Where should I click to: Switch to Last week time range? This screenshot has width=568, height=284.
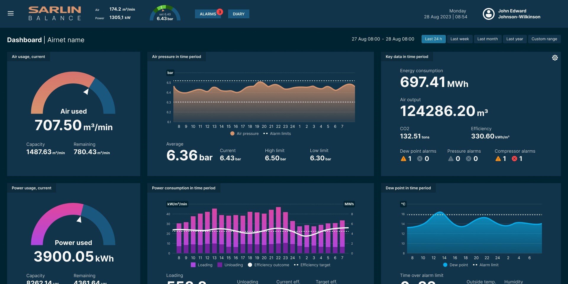click(x=459, y=39)
